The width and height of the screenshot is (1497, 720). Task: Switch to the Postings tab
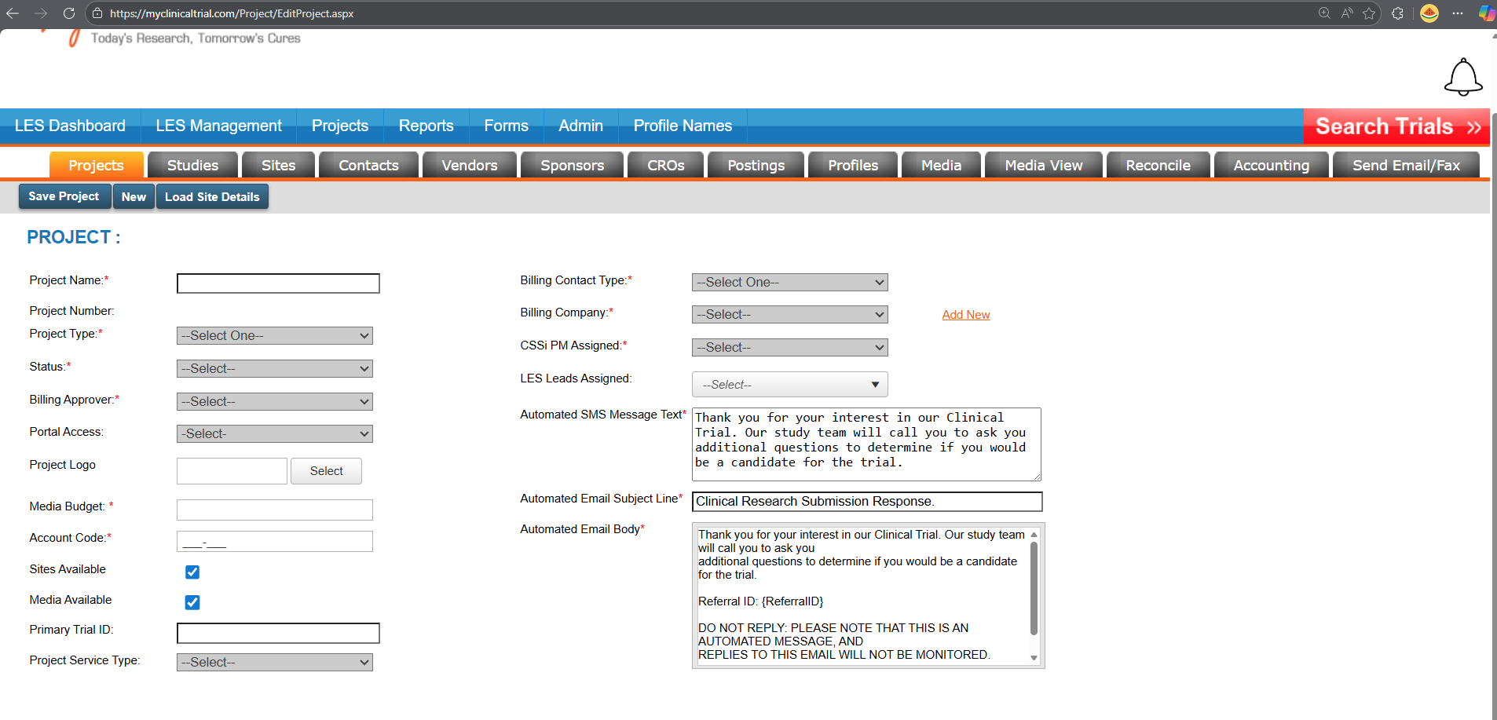[756, 166]
